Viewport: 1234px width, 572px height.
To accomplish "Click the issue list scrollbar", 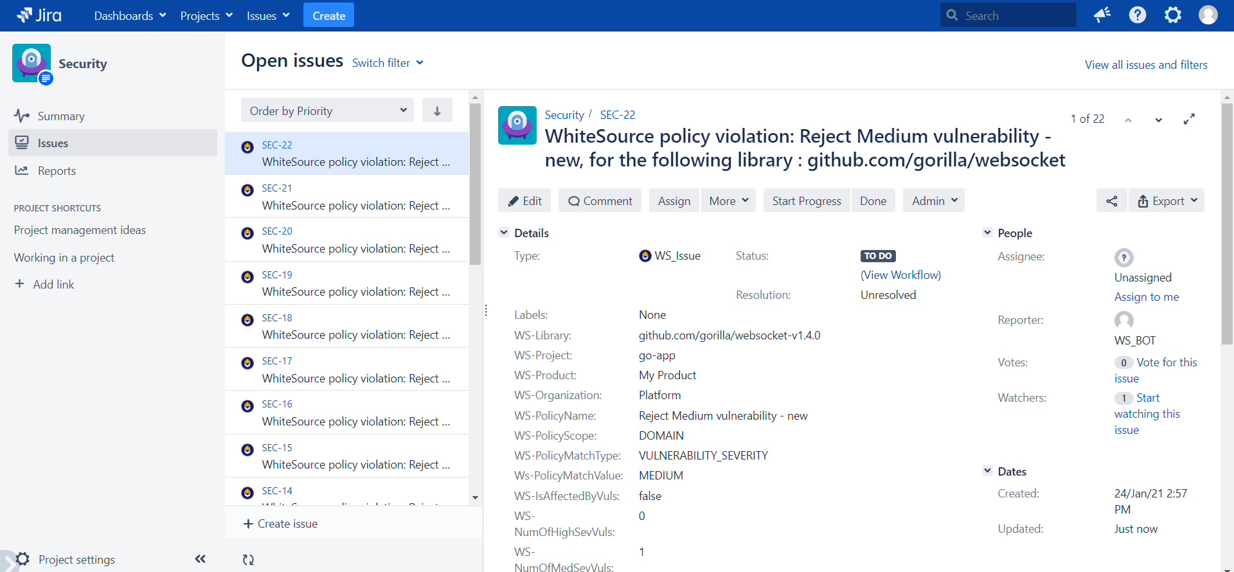I will tap(475, 184).
